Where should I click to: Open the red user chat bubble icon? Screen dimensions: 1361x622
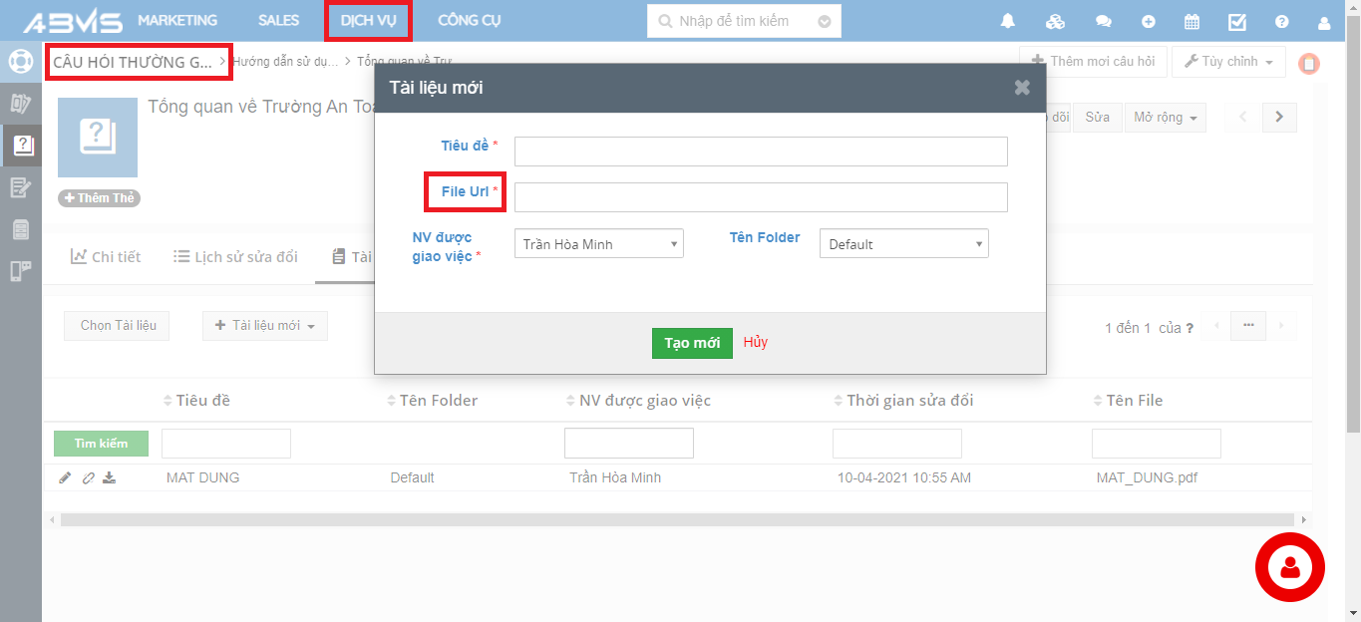pyautogui.click(x=1289, y=568)
